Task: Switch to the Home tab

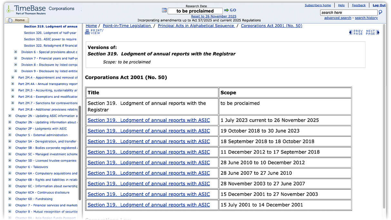Action: point(18,20)
